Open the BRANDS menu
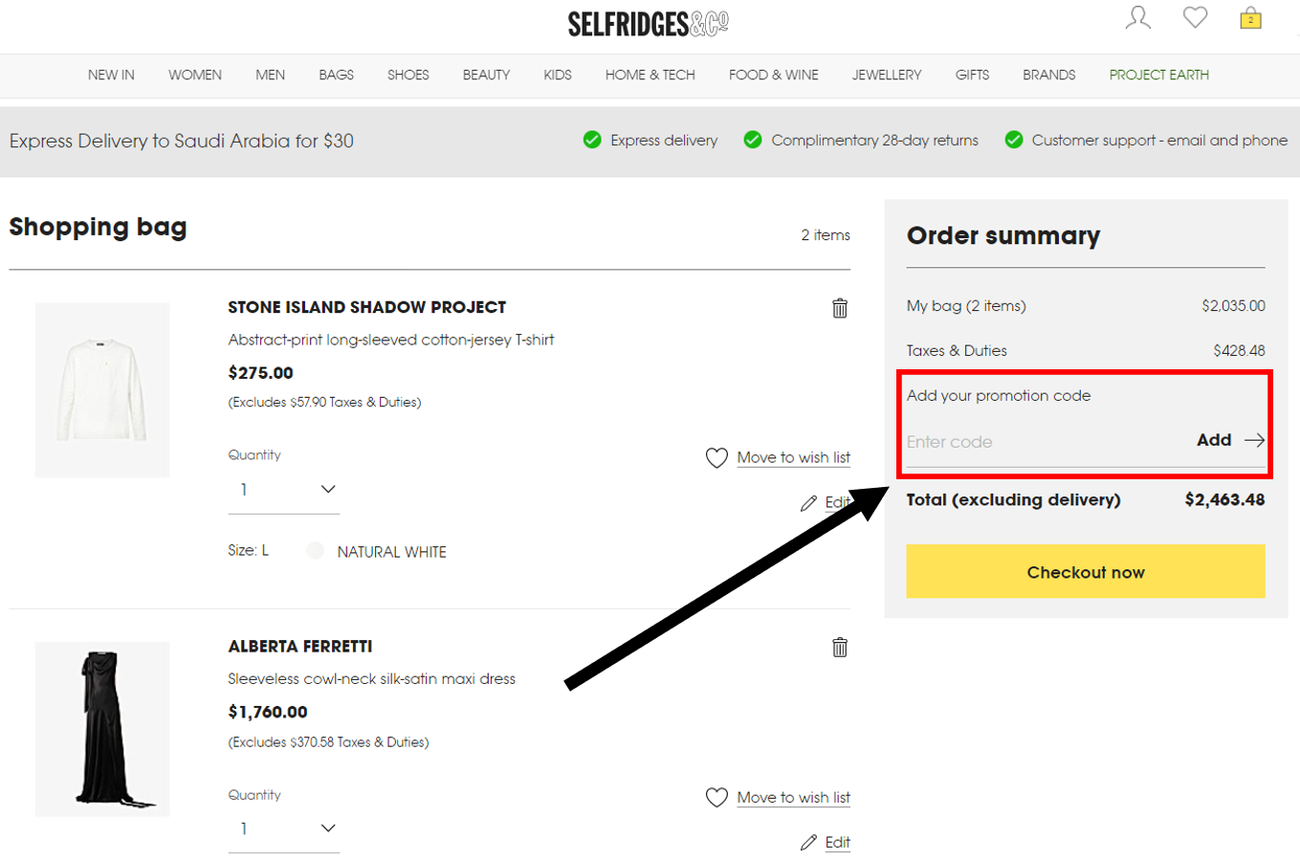 coord(1049,75)
